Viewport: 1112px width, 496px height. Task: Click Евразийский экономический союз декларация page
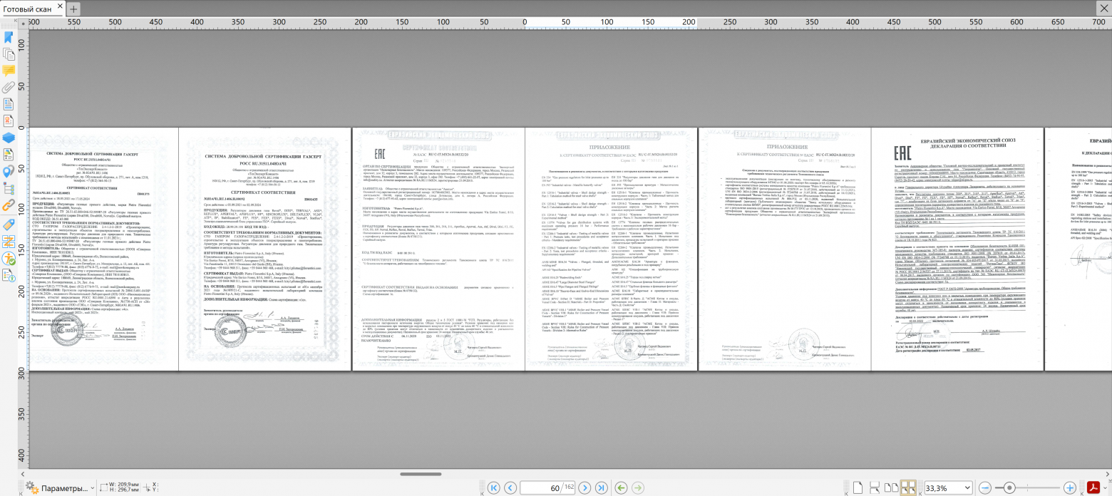point(957,249)
